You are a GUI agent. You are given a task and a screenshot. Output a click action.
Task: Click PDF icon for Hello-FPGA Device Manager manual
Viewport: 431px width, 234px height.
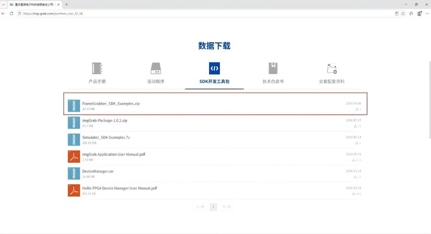click(74, 190)
